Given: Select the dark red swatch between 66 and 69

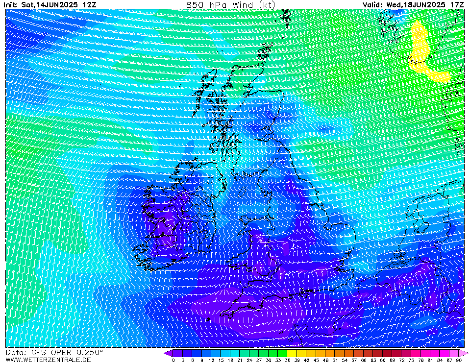Looking at the screenshot, I should [x=387, y=353].
